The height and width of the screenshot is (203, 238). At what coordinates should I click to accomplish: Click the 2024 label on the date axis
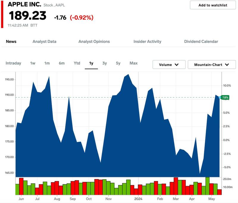click(x=138, y=199)
